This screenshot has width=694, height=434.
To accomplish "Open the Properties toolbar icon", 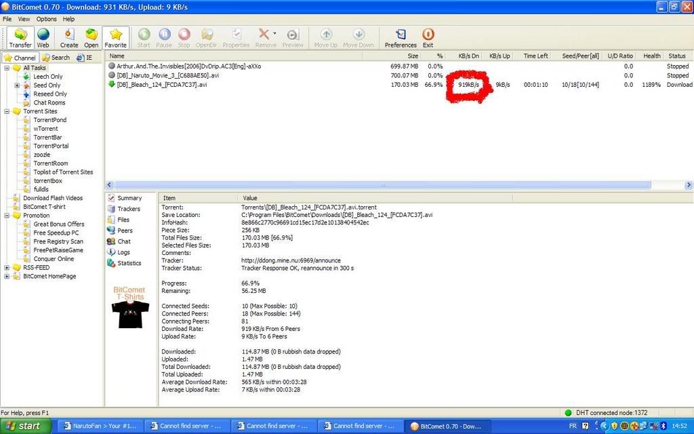I will coord(237,35).
